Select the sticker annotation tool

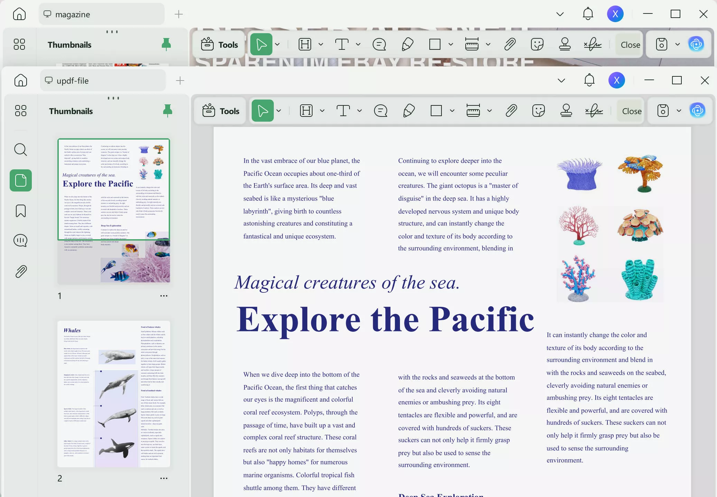pos(538,111)
